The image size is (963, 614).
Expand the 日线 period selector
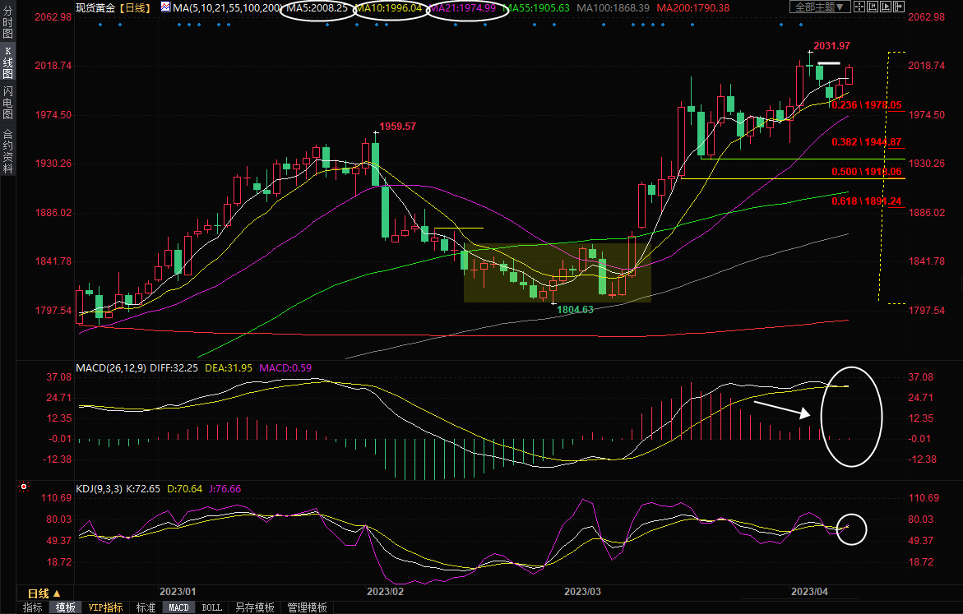(x=44, y=593)
